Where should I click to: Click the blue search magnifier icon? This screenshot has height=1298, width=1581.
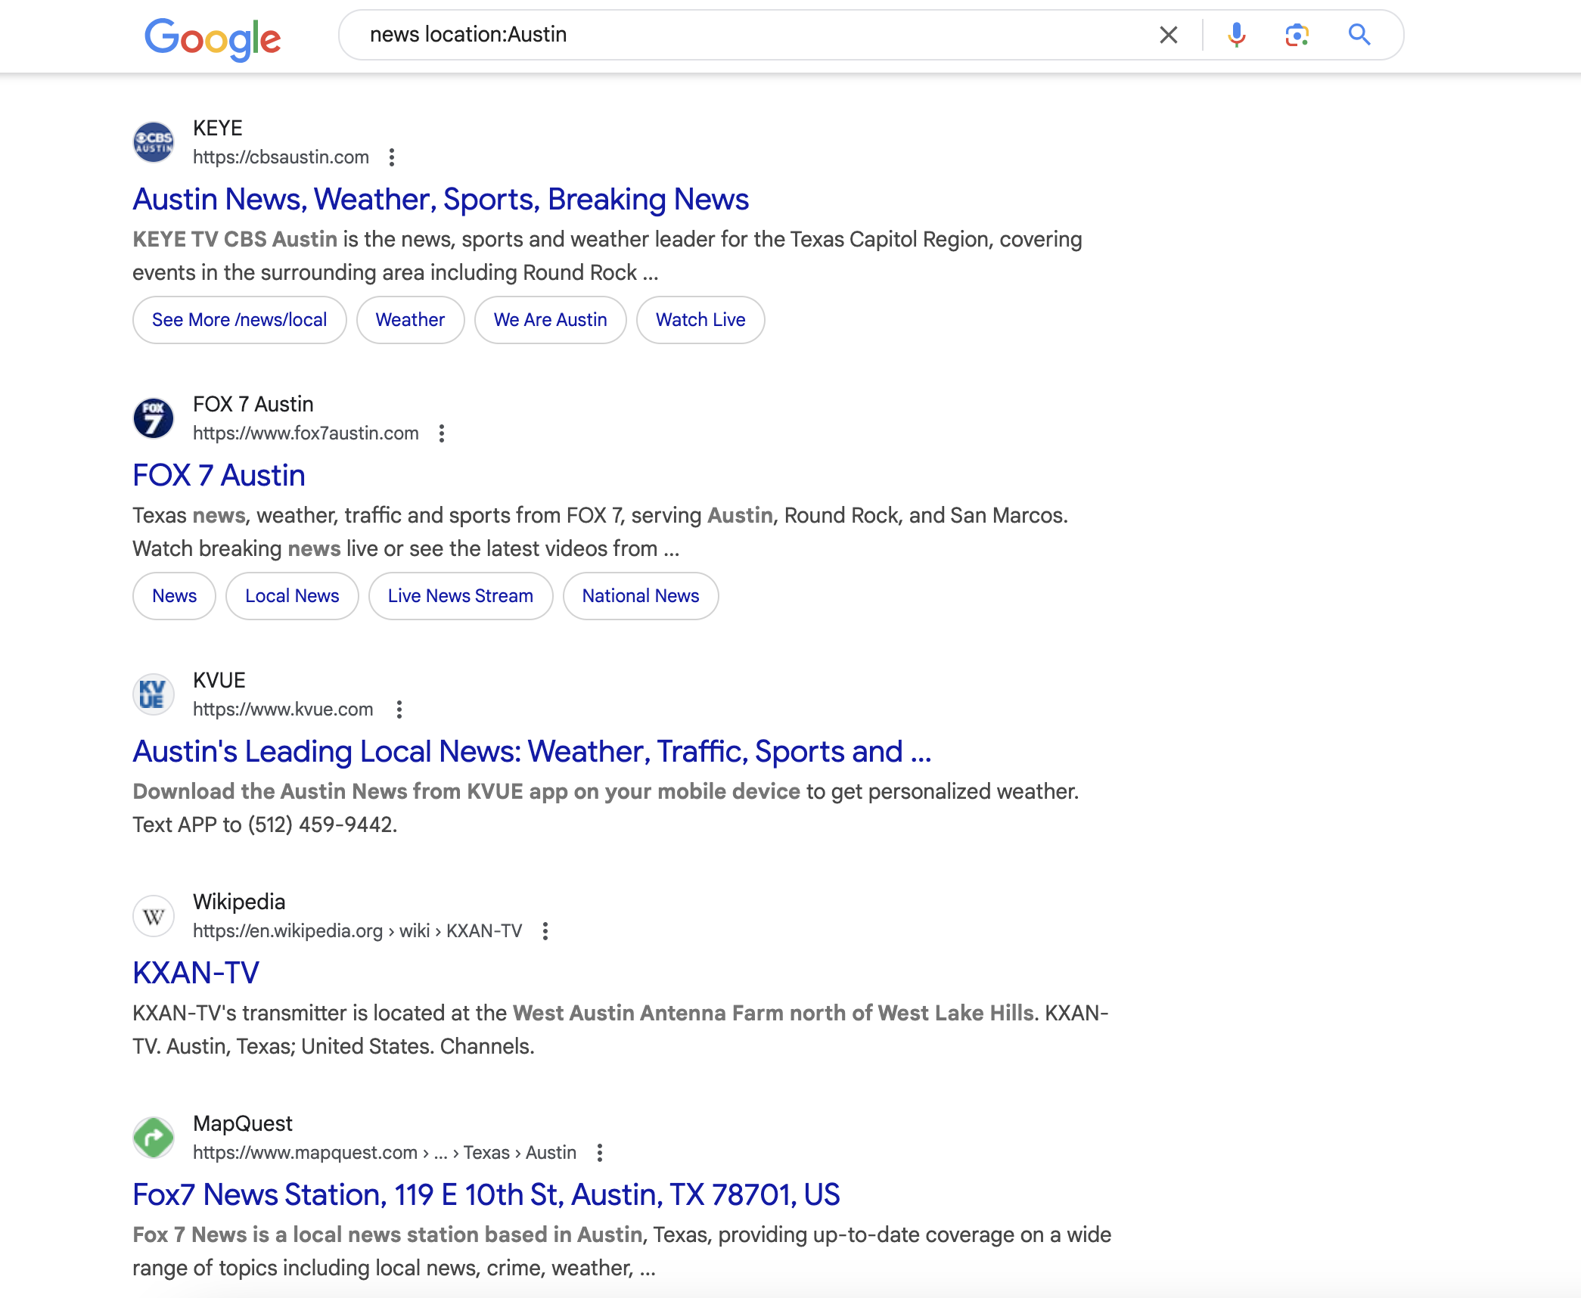coord(1359,35)
